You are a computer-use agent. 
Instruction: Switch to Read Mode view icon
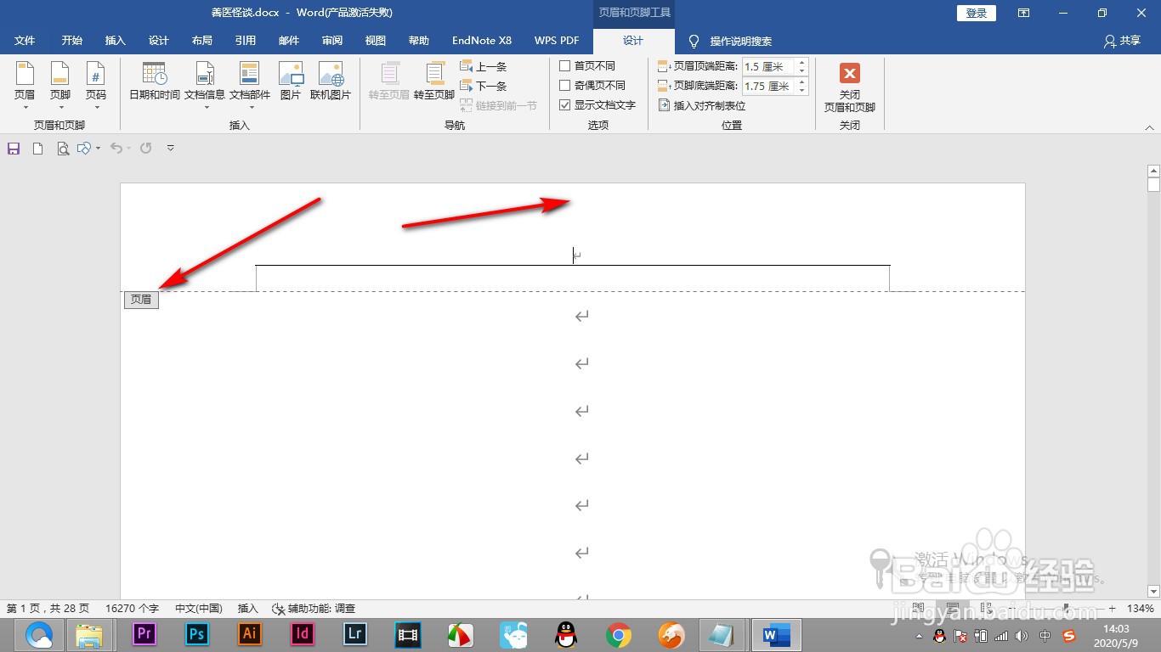919,609
